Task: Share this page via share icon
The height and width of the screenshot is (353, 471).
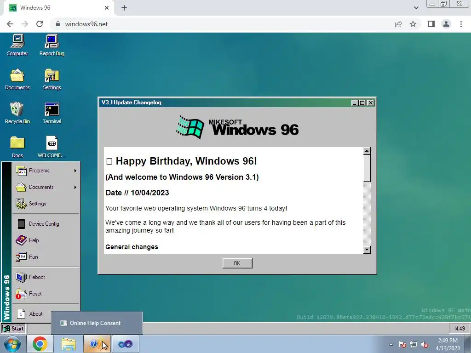Action: pos(398,24)
